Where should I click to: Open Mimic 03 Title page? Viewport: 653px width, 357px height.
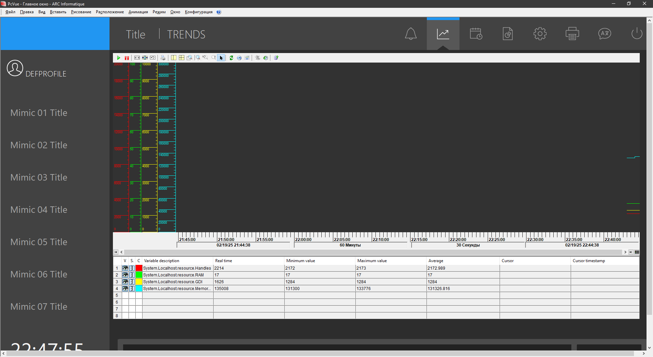pos(39,177)
